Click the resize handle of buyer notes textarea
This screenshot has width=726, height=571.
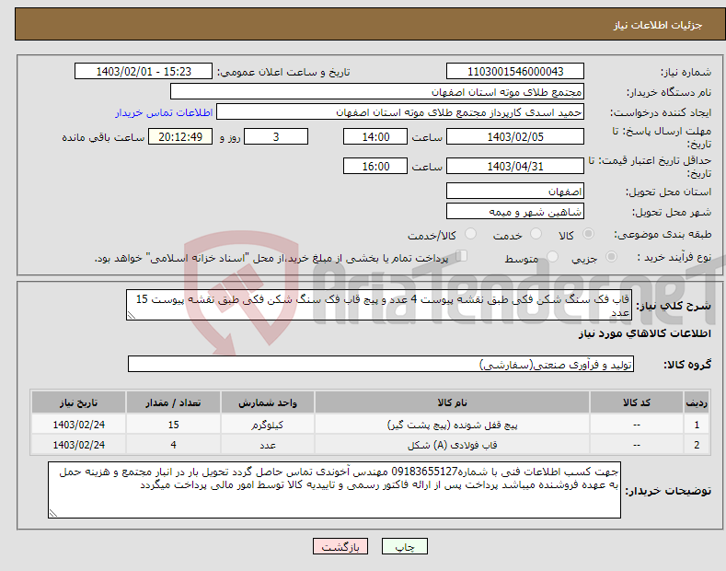[53, 513]
